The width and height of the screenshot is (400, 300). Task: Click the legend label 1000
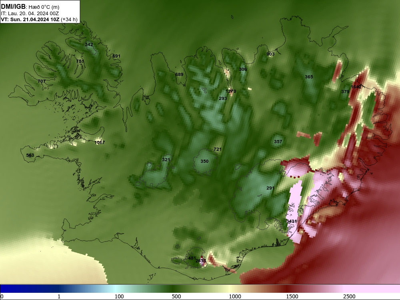(x=235, y=296)
